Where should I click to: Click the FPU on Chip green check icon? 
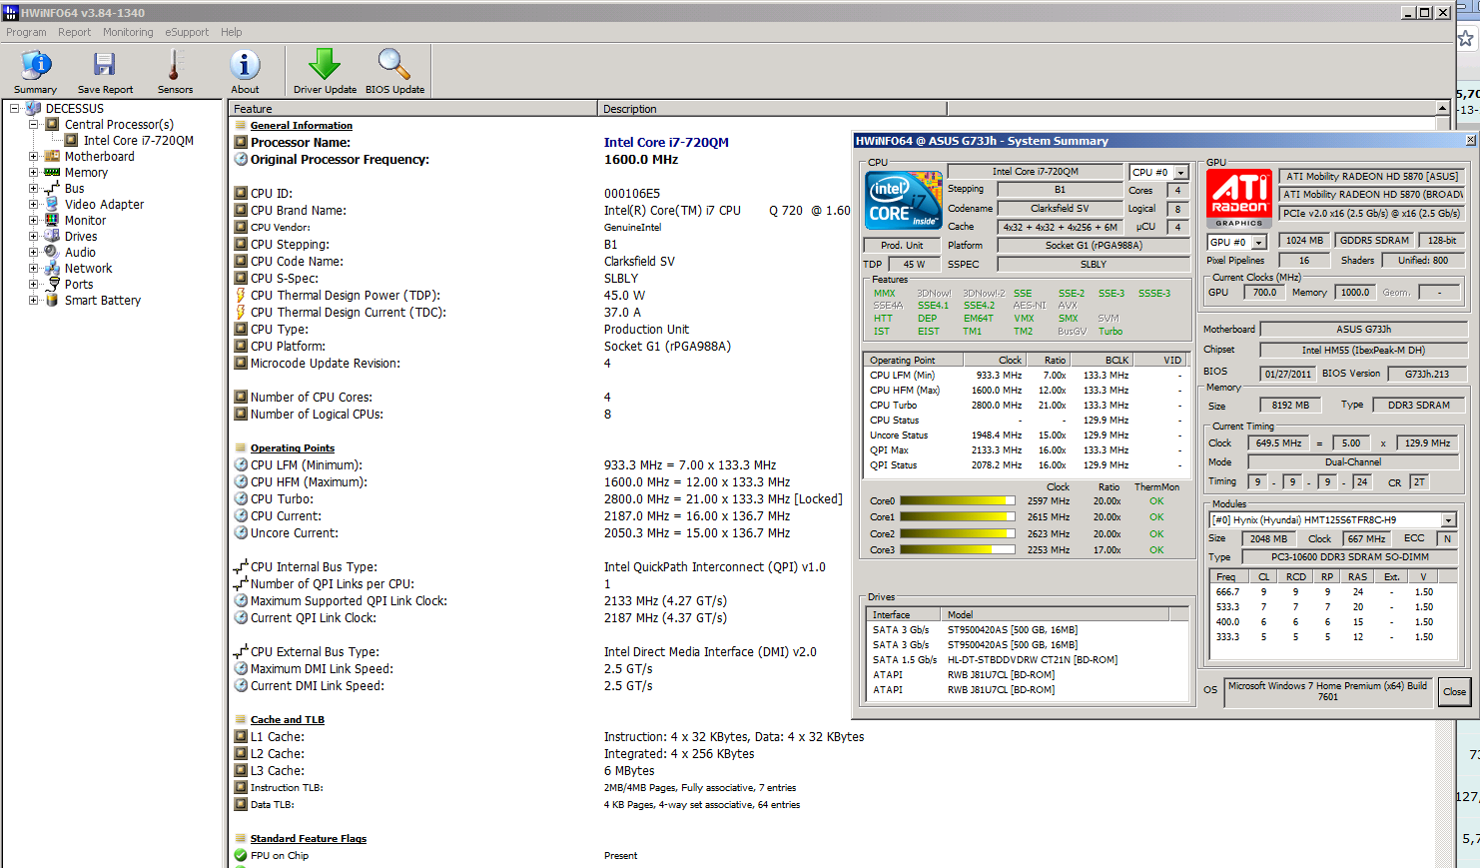[241, 856]
